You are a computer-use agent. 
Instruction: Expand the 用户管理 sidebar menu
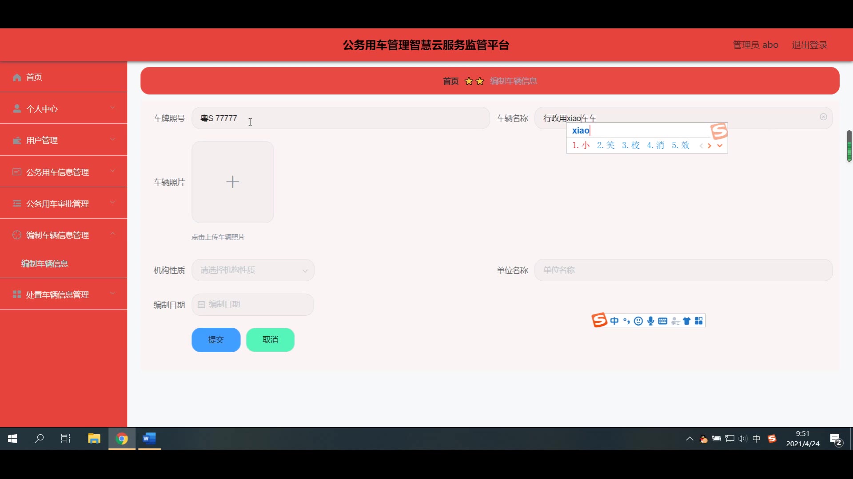click(x=64, y=140)
